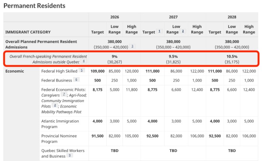Screen dimensions: 262x161
Task: Open footnote 4 beside Admissions outside Quebec
Action: pyautogui.click(x=84, y=61)
